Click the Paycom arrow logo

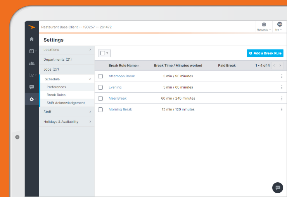tap(32, 27)
